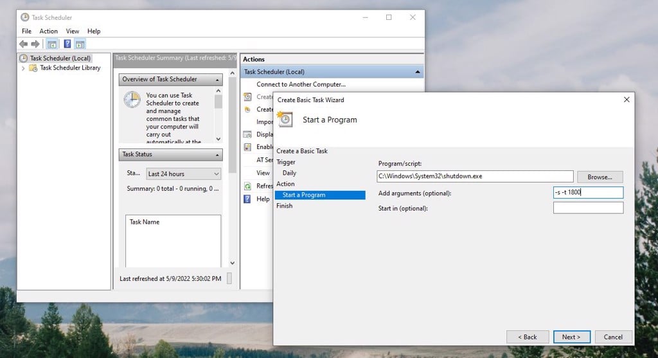Collapse the Task Scheduler (Local) actions header
This screenshot has height=358, width=658.
coord(418,72)
